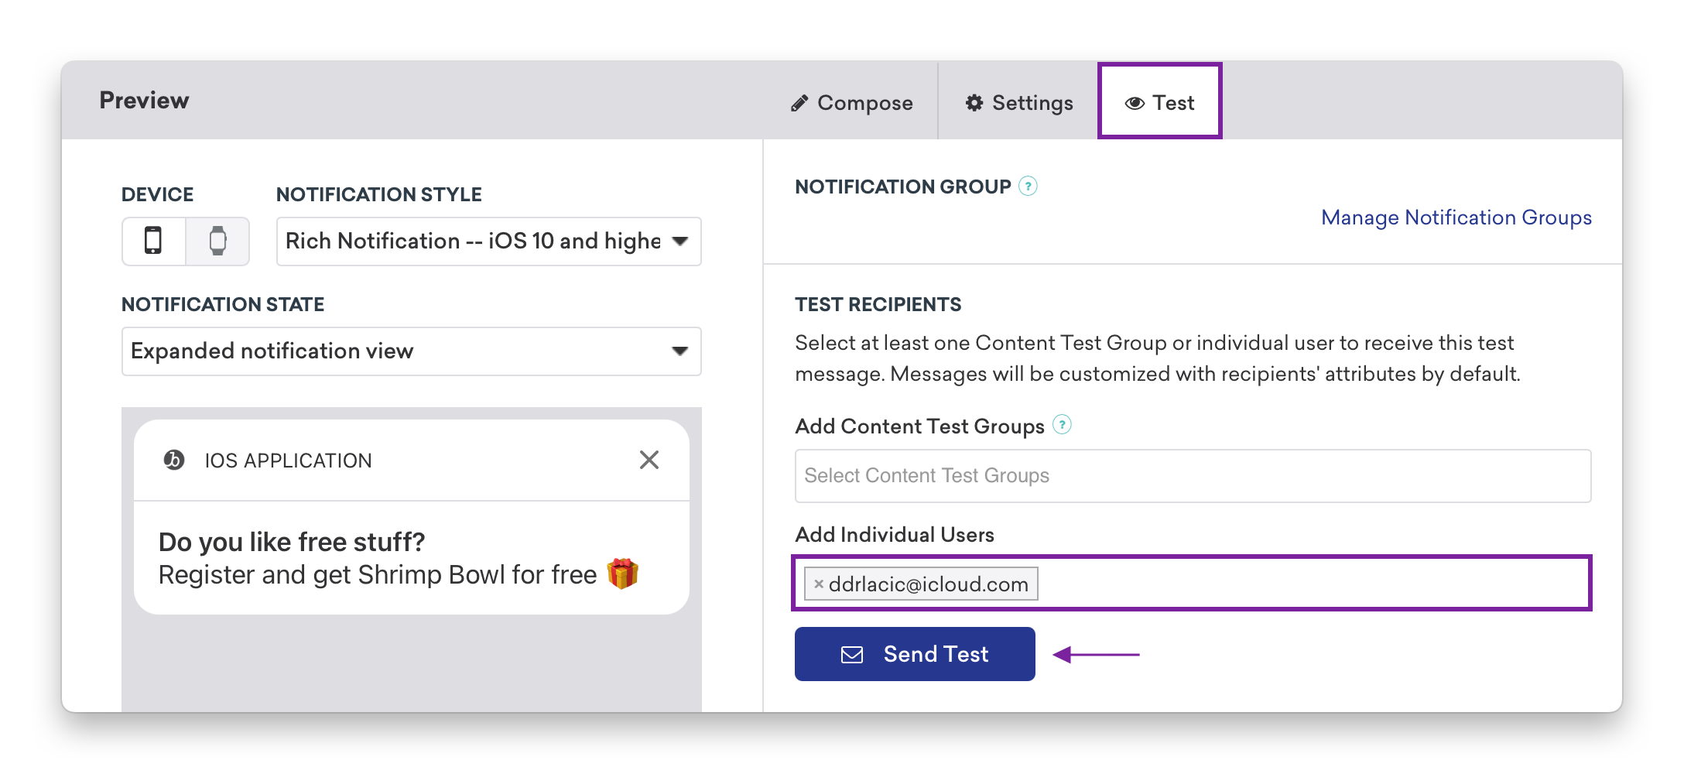Viewport: 1684px width, 774px height.
Task: Click the 'Do you like free stuff?' title
Action: pyautogui.click(x=292, y=542)
